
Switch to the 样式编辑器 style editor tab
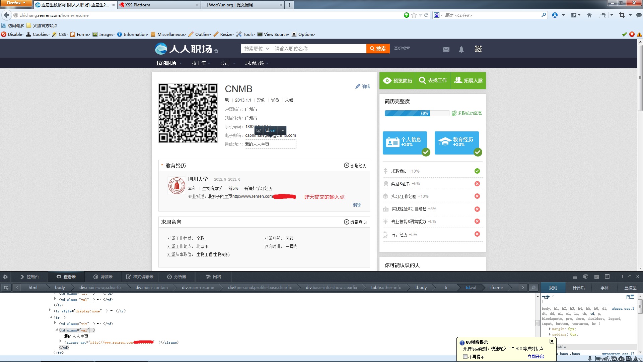(140, 277)
